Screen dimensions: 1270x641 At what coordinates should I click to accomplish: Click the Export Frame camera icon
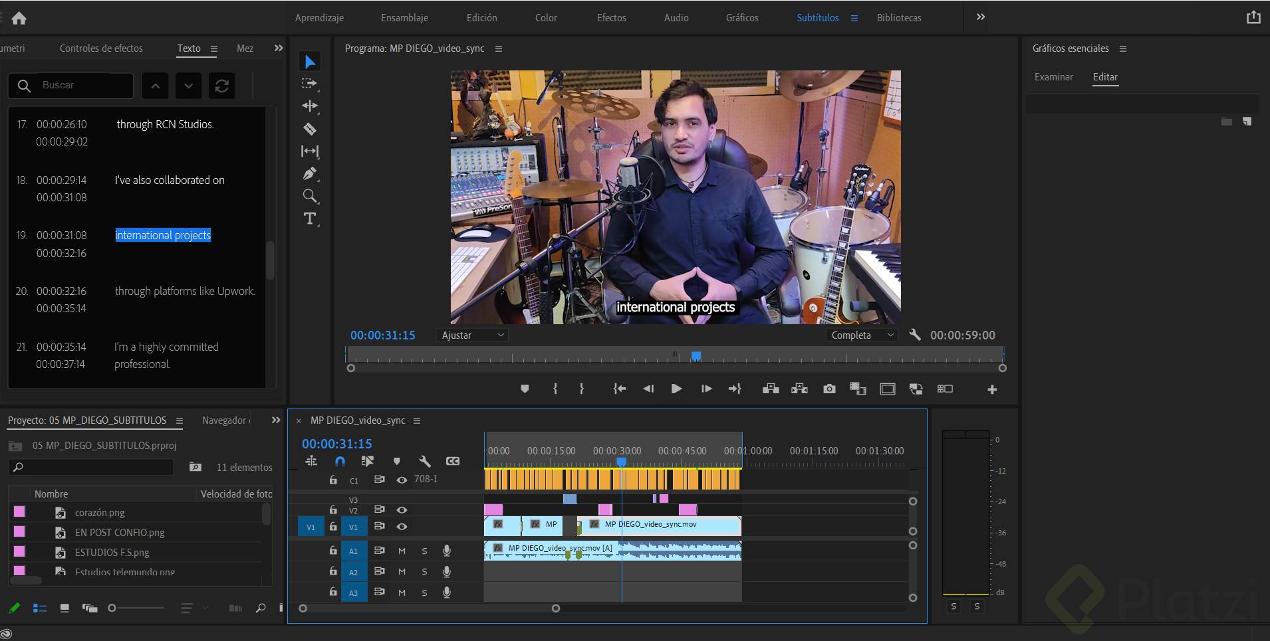(829, 389)
